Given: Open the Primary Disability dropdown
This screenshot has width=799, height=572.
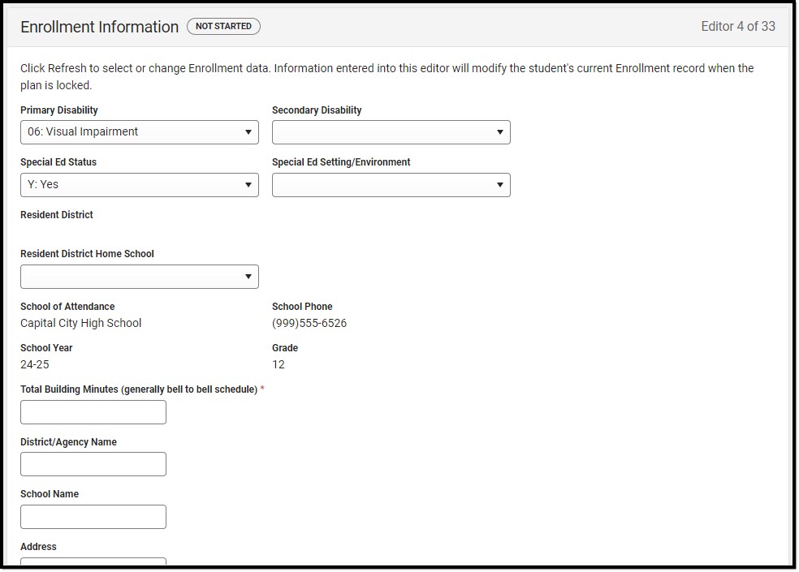Looking at the screenshot, I should click(x=139, y=132).
